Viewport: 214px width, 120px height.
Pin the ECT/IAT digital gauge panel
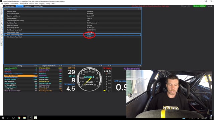pos(73,66)
